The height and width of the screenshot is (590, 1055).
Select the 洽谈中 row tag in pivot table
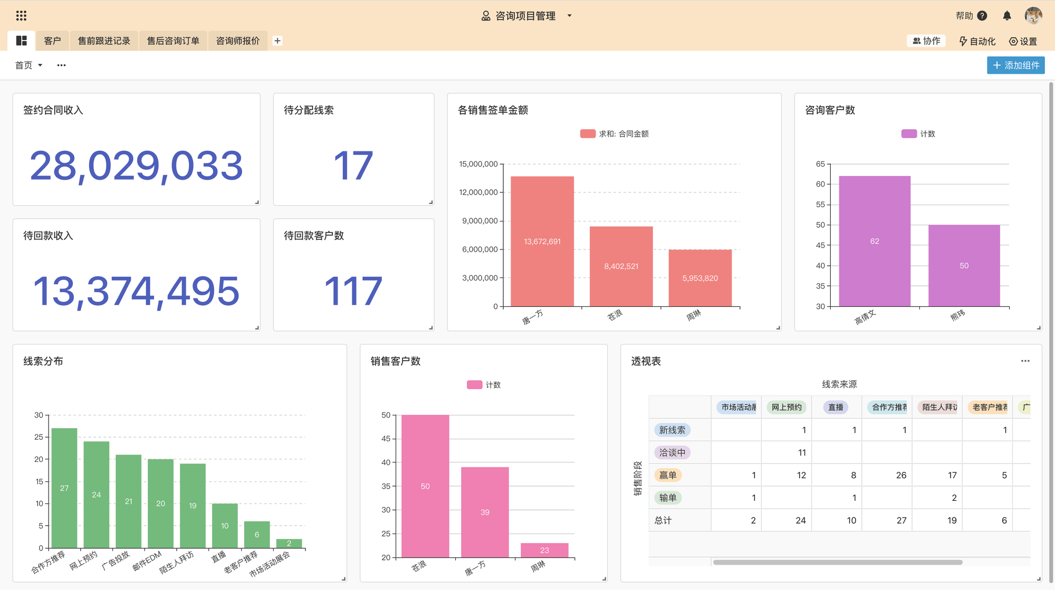coord(673,452)
